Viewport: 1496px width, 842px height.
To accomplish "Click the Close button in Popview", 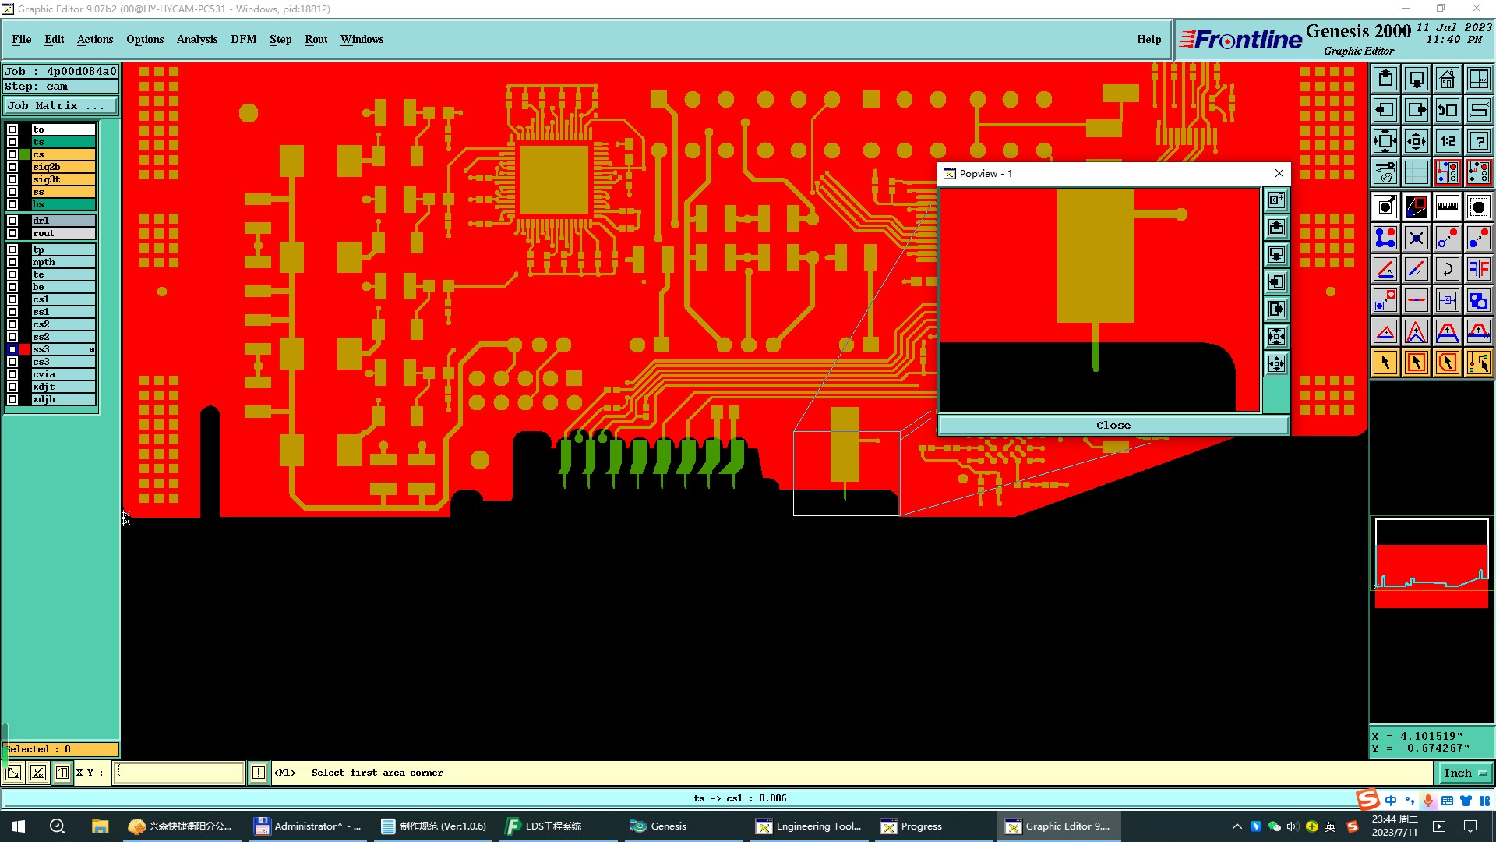I will pyautogui.click(x=1113, y=425).
